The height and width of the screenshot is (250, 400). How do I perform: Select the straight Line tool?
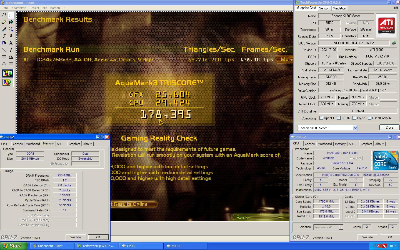4,50
